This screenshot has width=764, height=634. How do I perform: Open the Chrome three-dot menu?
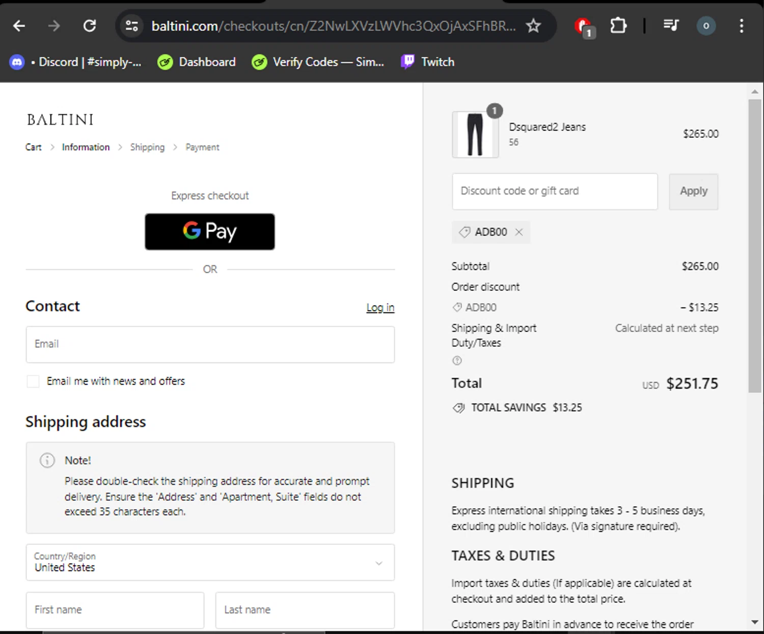[x=741, y=26]
